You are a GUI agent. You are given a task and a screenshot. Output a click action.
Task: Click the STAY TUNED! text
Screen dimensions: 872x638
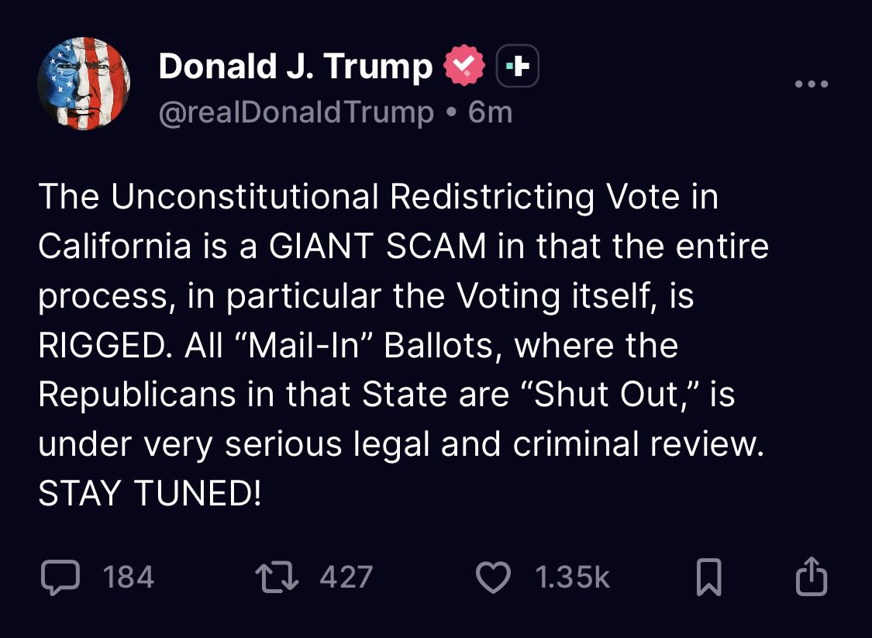(x=150, y=495)
